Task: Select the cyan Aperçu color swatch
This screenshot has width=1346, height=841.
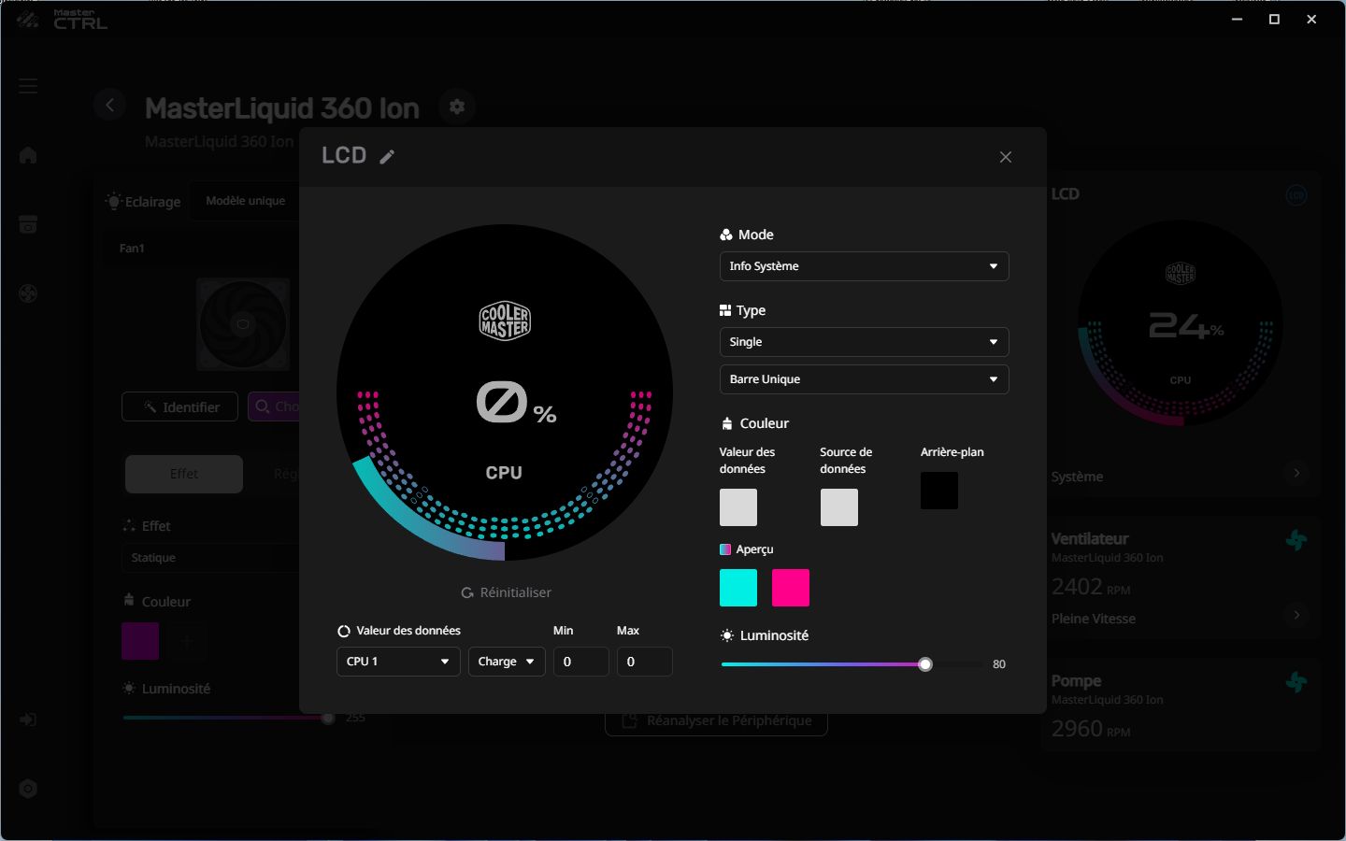Action: click(738, 588)
